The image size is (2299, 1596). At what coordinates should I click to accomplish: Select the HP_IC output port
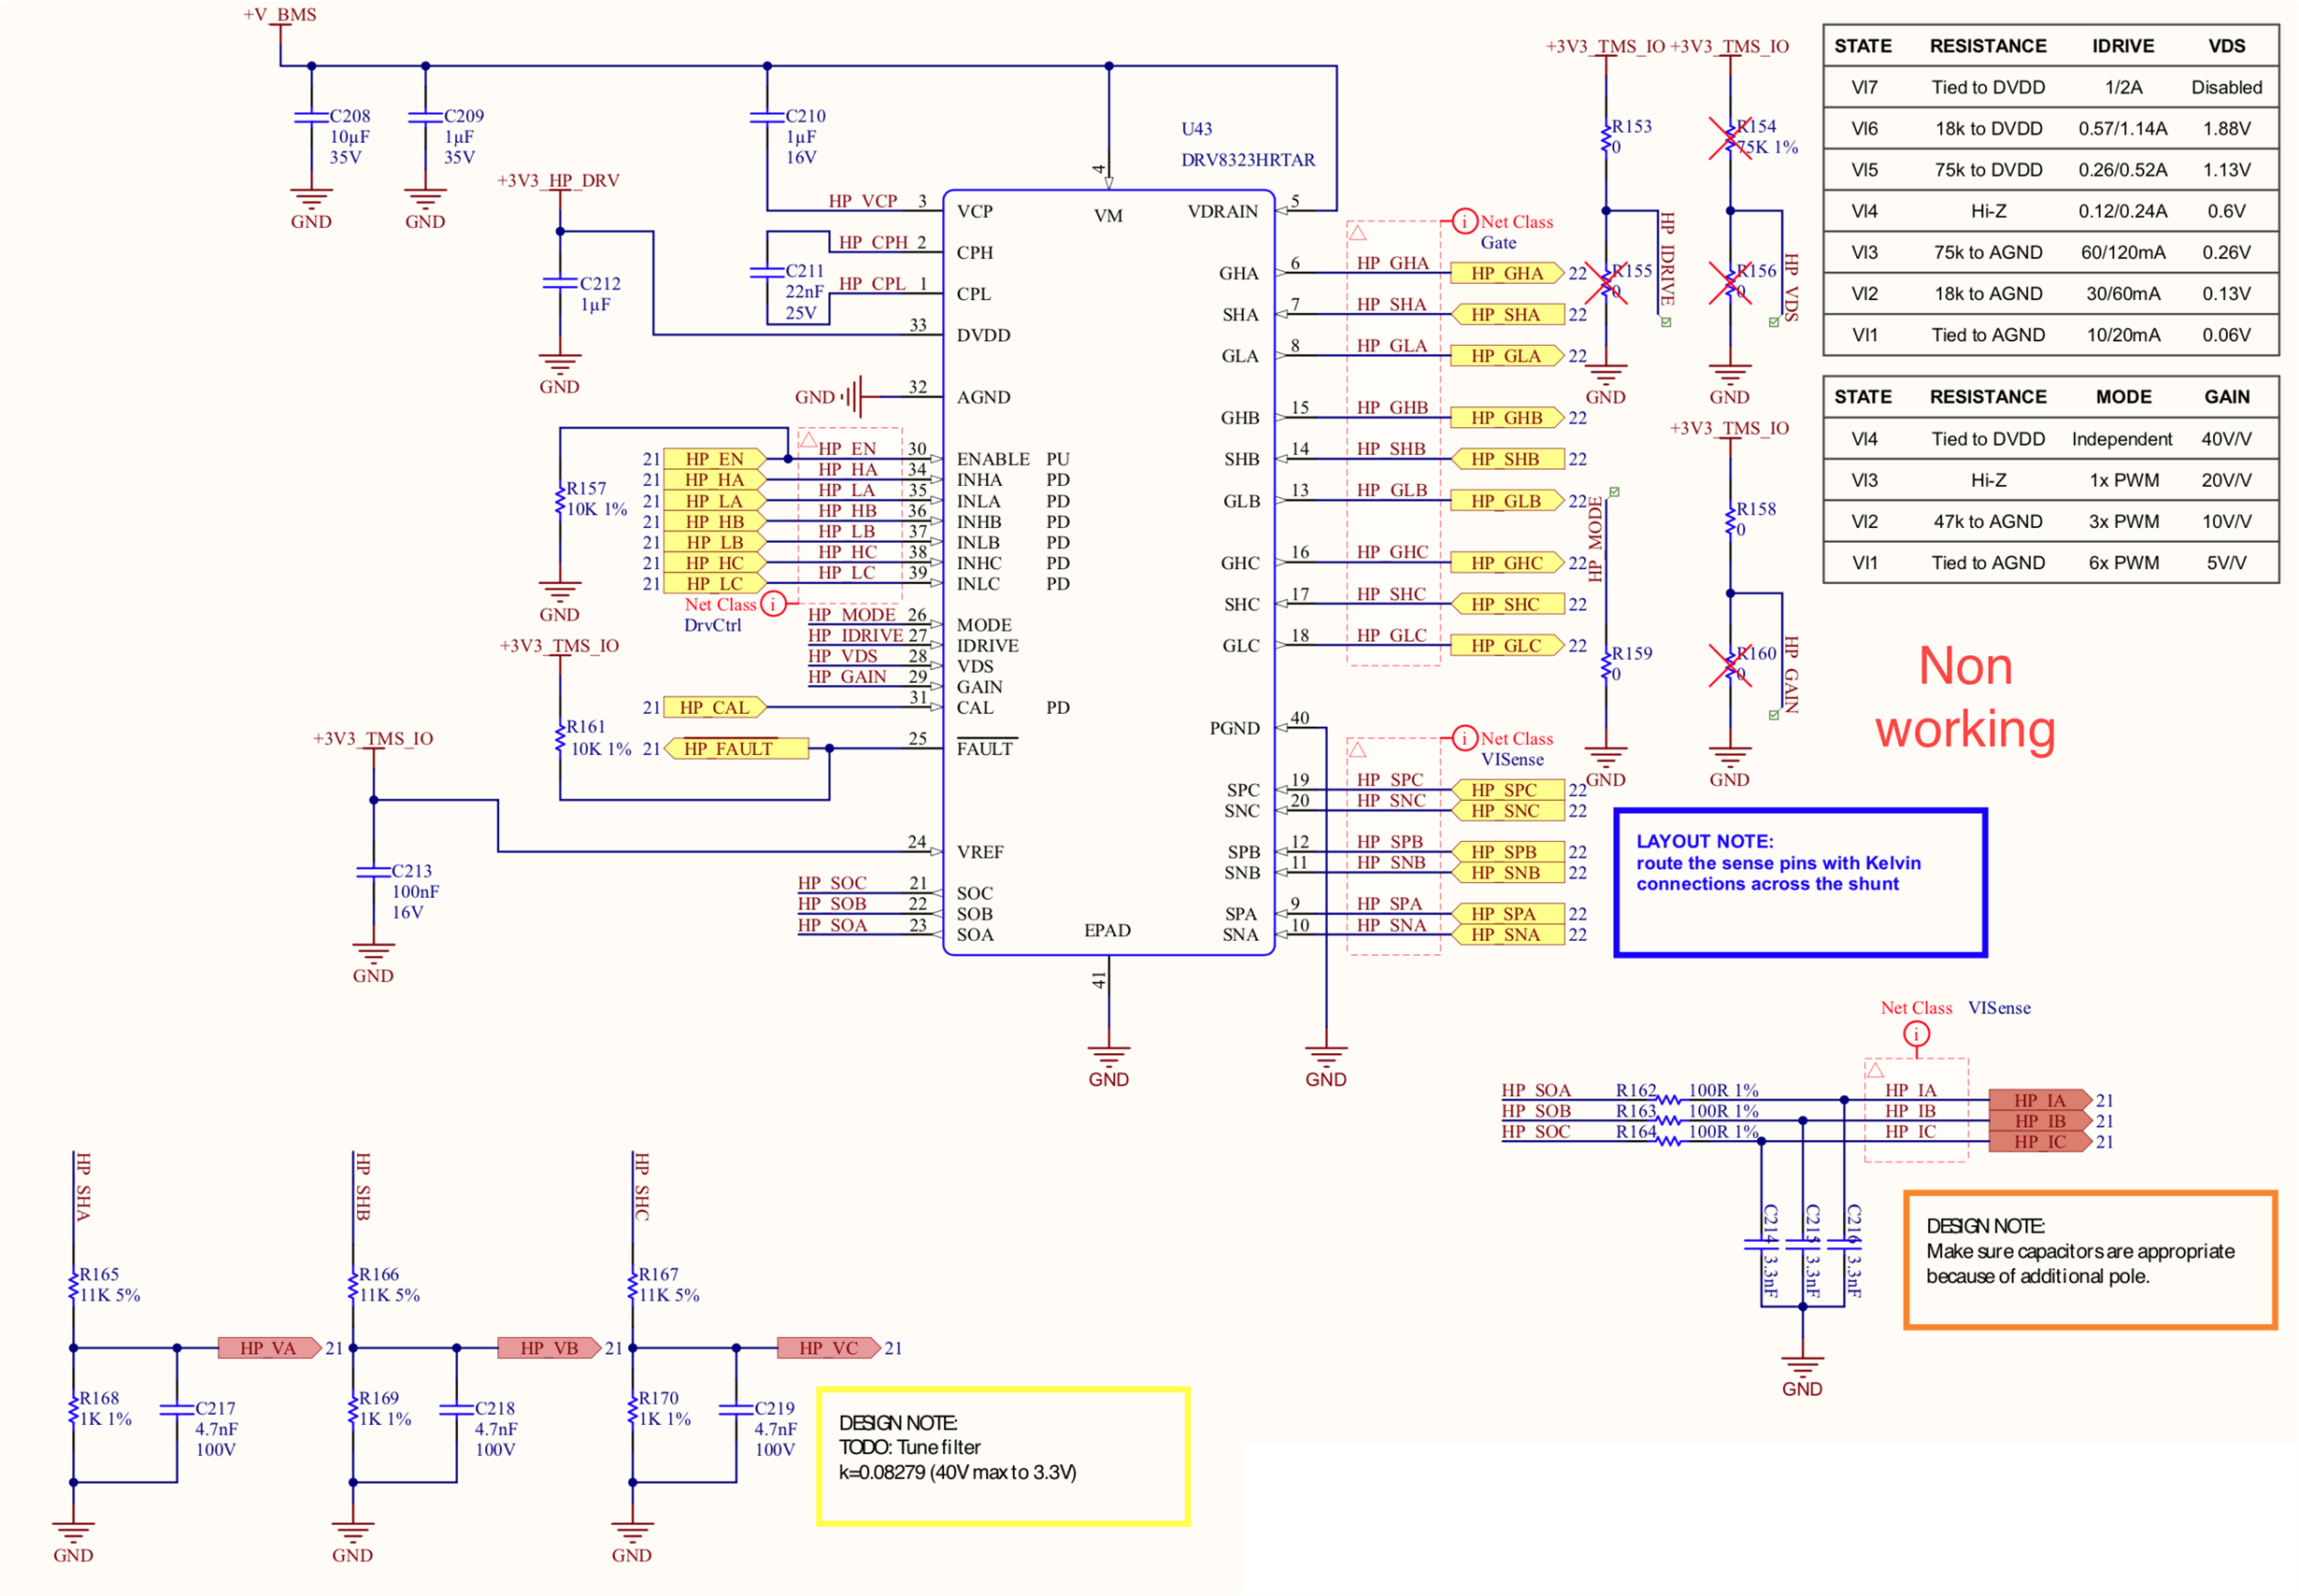tap(2039, 1141)
